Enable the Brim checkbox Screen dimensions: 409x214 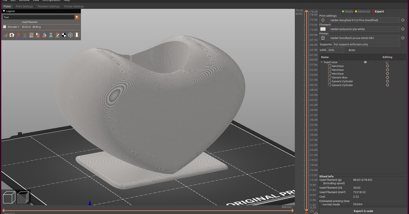[x=358, y=50]
